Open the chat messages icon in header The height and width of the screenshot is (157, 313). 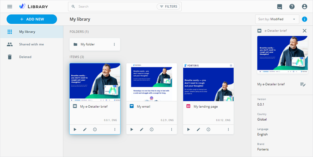(280, 7)
